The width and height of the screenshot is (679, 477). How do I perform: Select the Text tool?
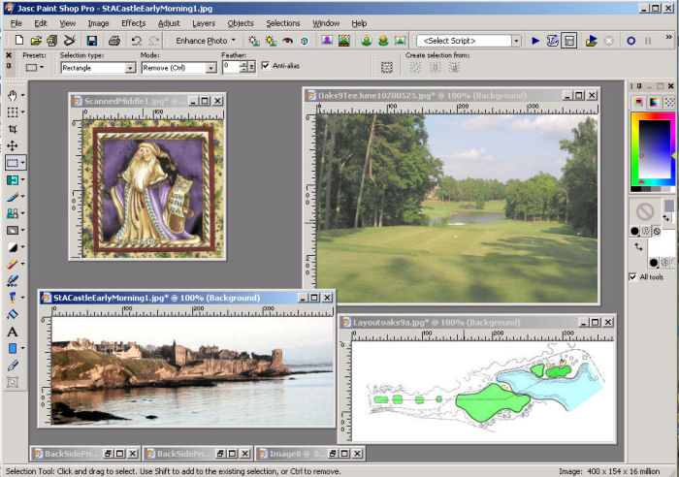(x=13, y=332)
